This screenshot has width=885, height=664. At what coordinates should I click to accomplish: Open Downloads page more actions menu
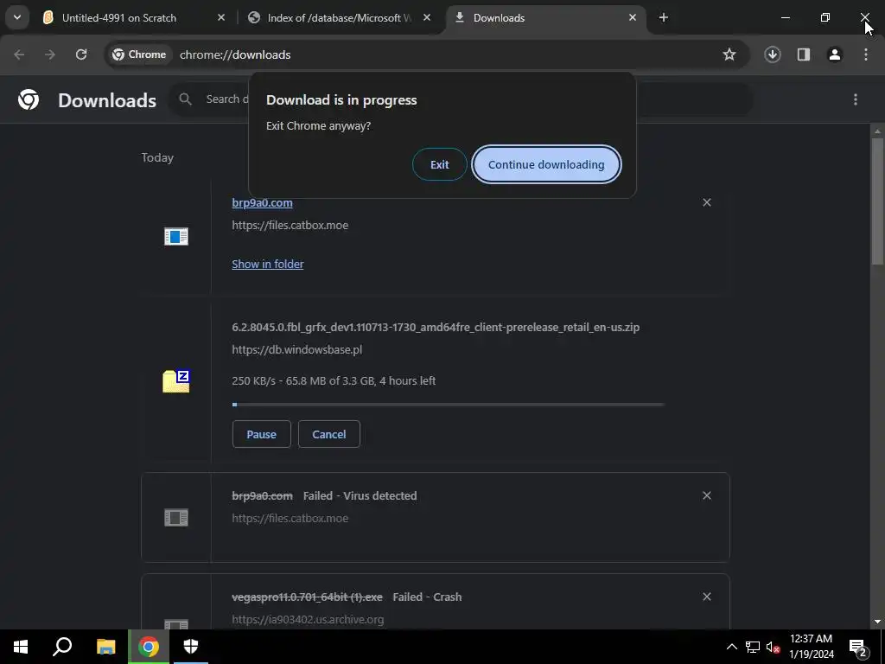856,99
